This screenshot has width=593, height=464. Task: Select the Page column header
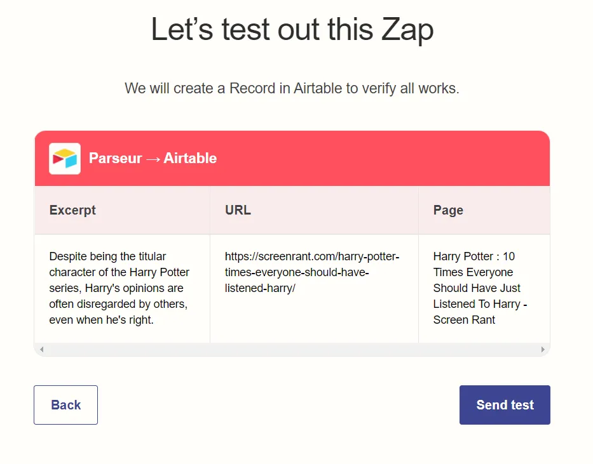pos(447,209)
